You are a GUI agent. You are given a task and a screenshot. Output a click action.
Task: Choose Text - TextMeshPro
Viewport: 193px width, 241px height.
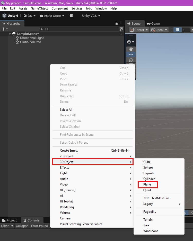(159, 198)
